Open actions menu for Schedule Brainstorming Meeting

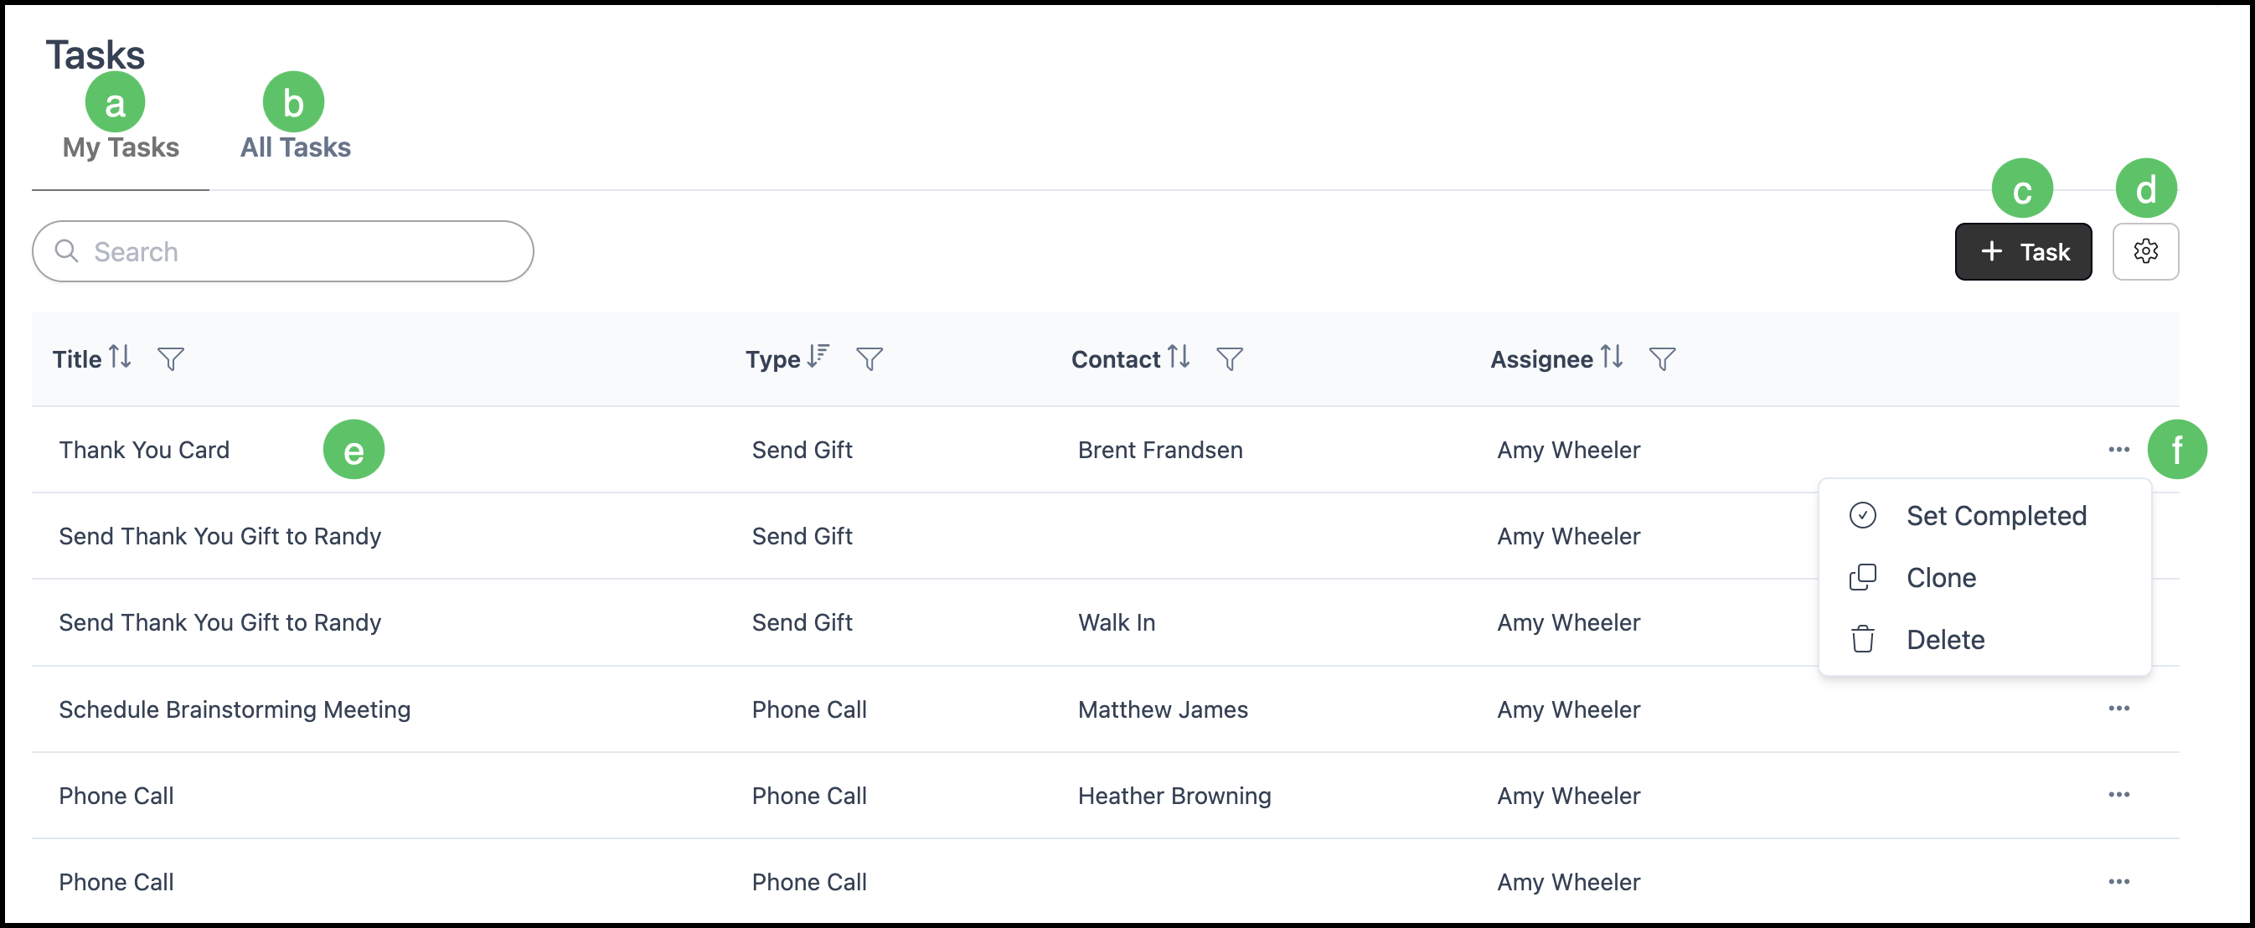(2118, 709)
